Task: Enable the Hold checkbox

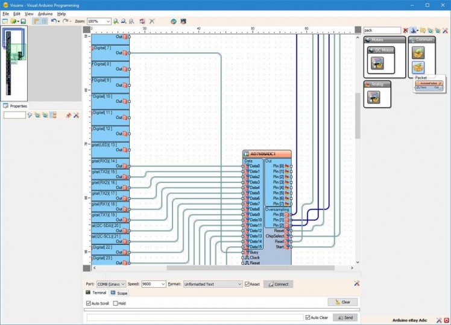Action: pos(115,303)
